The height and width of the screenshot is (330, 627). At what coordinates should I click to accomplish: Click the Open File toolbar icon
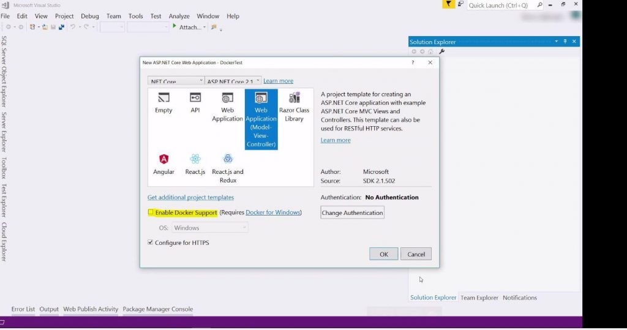[45, 27]
